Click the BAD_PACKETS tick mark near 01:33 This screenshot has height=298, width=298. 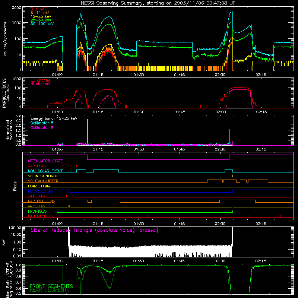pyautogui.click(x=148, y=216)
